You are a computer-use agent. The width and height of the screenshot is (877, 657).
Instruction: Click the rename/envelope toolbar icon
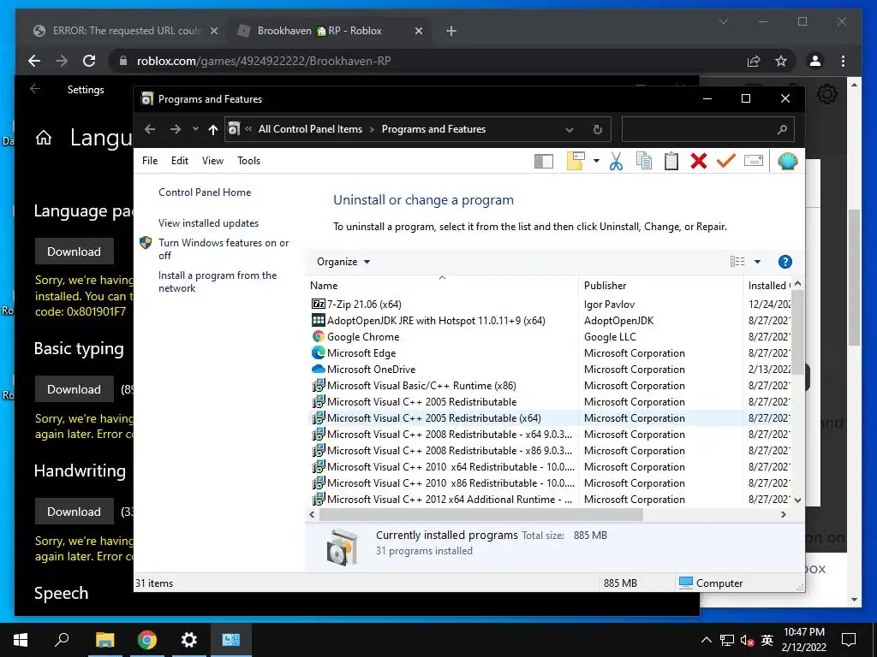[754, 161]
